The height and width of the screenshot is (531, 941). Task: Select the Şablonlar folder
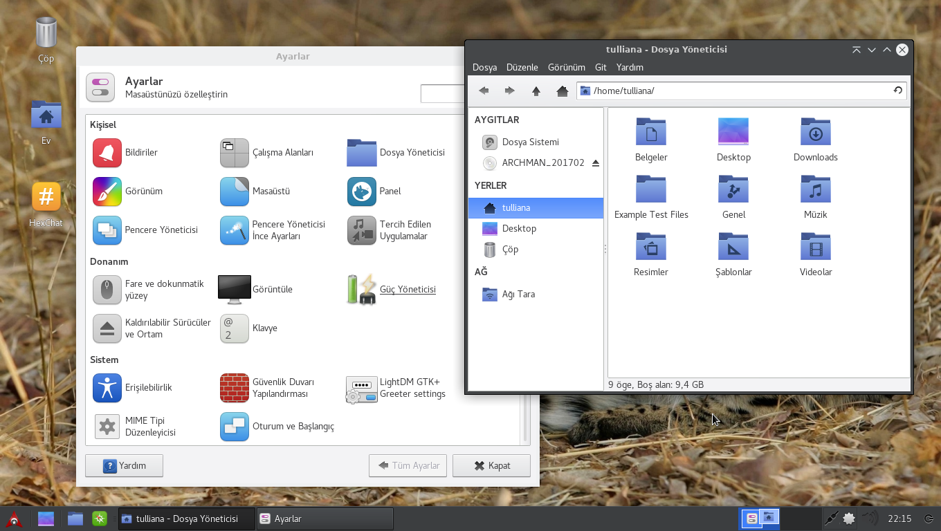[x=733, y=255]
